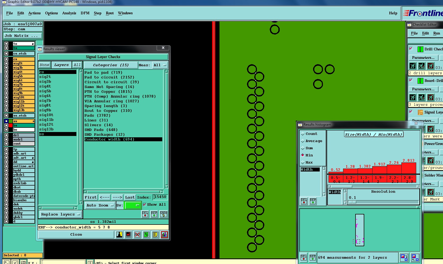This screenshot has width=443, height=264.
Task: Click the First navigation button
Action: pos(91,197)
